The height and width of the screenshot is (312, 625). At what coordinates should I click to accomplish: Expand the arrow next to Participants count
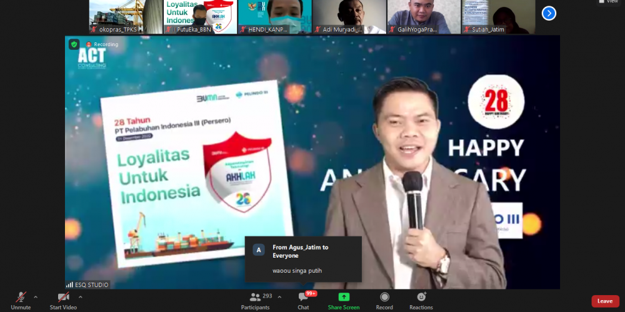(279, 297)
